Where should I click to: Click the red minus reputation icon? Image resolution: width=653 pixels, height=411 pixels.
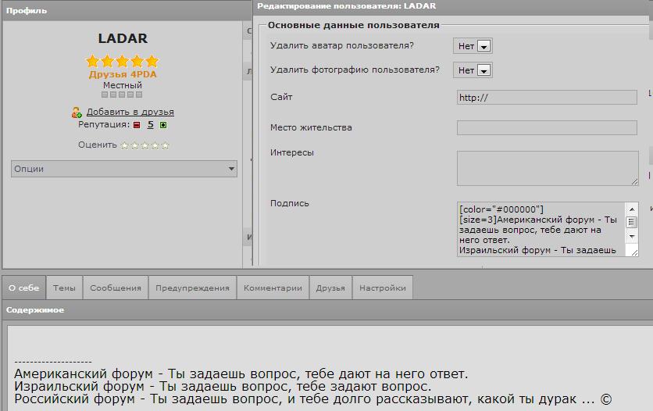[136, 125]
